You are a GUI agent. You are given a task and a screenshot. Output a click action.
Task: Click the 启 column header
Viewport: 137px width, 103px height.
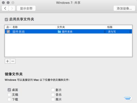click(9, 27)
